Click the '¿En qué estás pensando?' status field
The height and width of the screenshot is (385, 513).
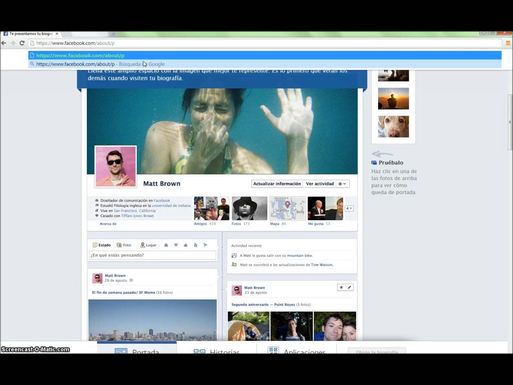click(152, 255)
